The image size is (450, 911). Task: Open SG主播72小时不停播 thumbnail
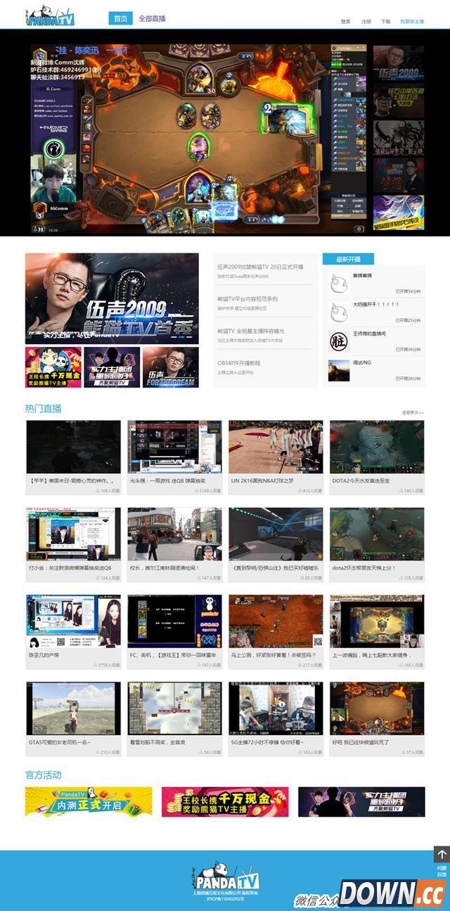pos(276,708)
